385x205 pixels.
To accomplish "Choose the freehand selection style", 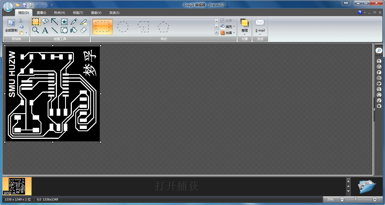I will [143, 27].
